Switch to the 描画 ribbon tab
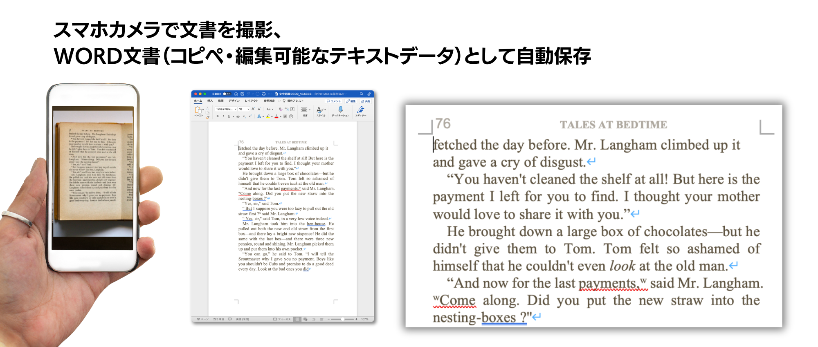 (x=221, y=101)
